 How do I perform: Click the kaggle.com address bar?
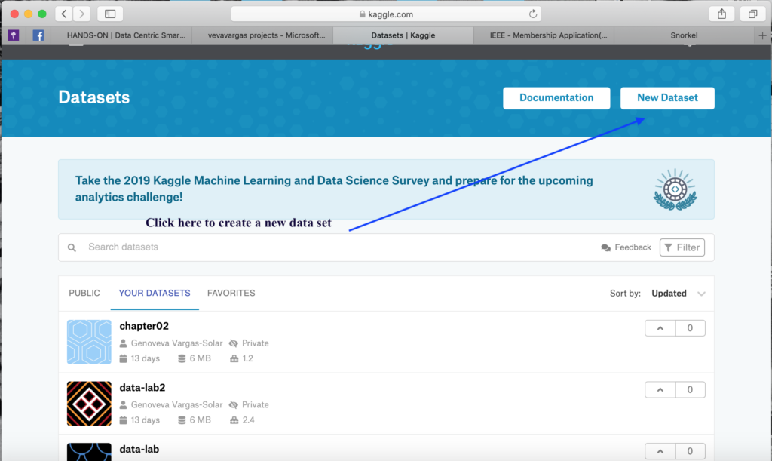tap(386, 14)
